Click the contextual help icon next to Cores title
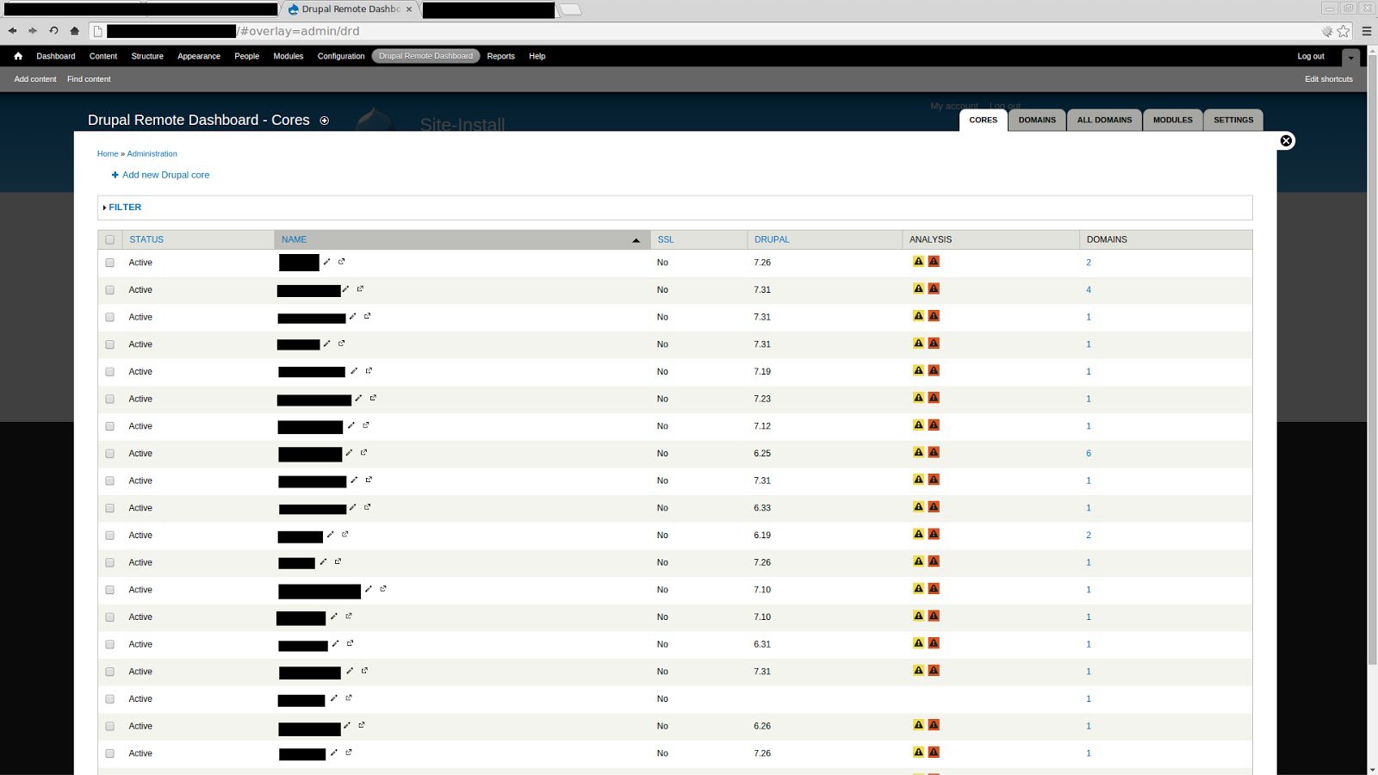 tap(325, 121)
